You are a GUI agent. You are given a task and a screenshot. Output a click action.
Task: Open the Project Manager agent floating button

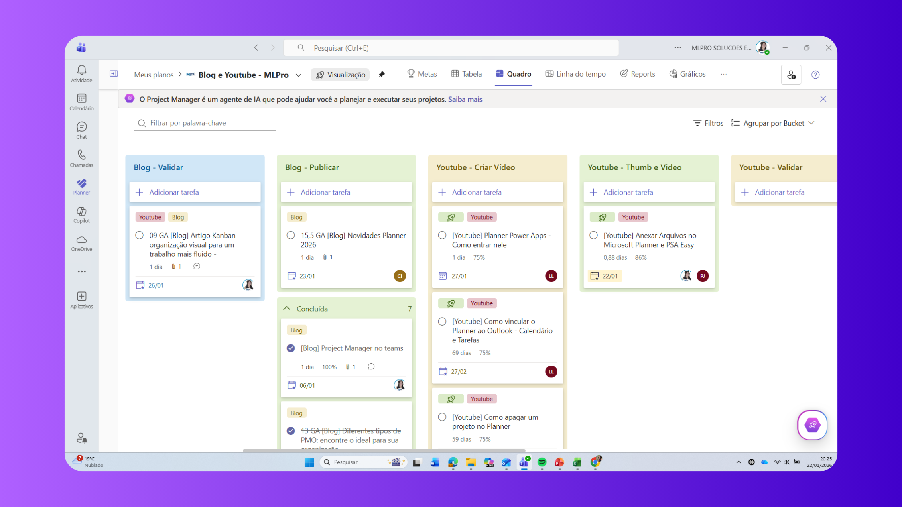click(812, 425)
